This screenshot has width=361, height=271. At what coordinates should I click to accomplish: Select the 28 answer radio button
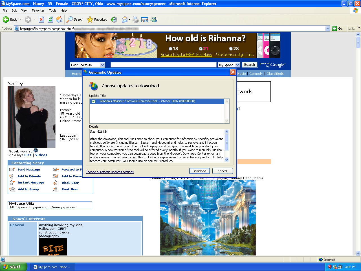coord(231,49)
